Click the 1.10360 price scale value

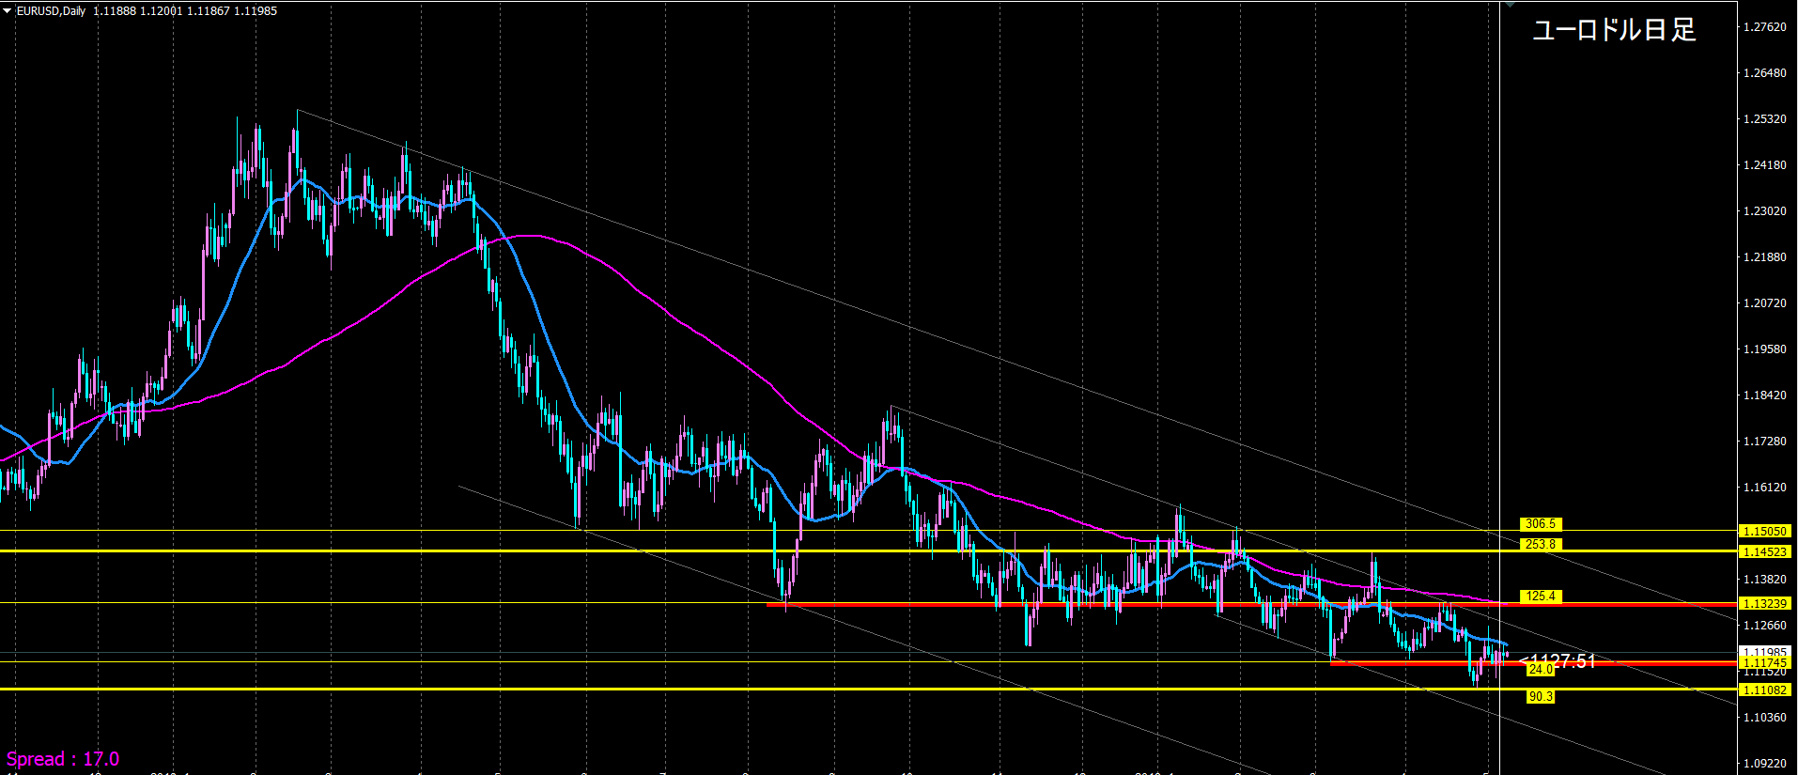coord(1764,718)
